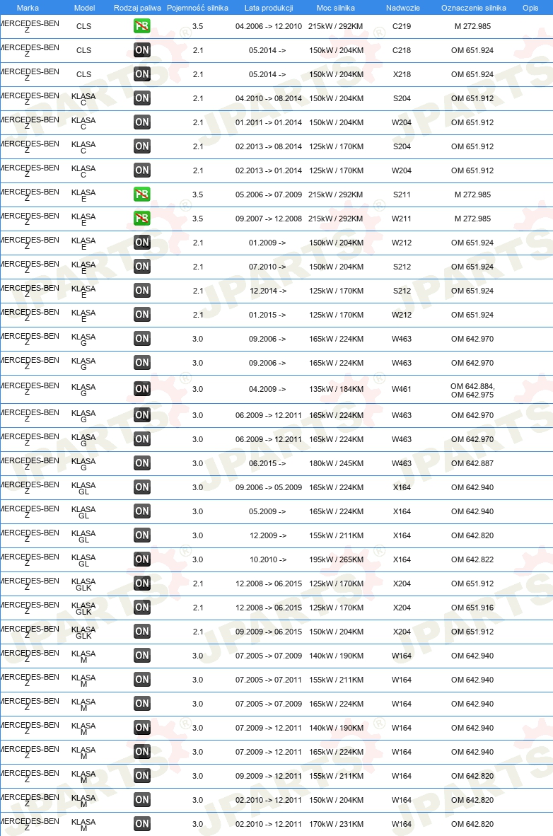Viewport: 553px width, 836px height.
Task: Select the X218 body code cell
Action: pyautogui.click(x=402, y=74)
